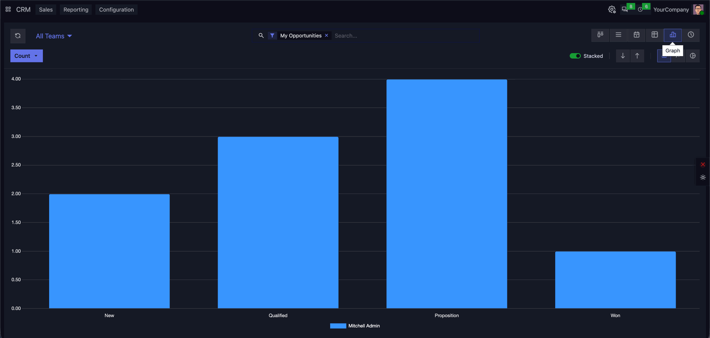Open the apps grid home menu
Screen dimensions: 710x338
coord(8,9)
